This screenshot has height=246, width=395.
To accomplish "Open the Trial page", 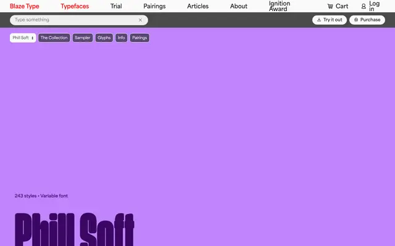I will (116, 6).
